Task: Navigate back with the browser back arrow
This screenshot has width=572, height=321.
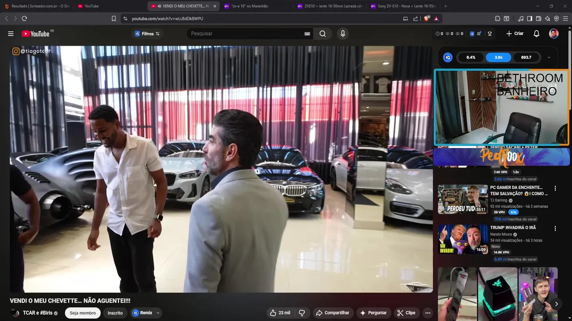Action: pyautogui.click(x=7, y=18)
